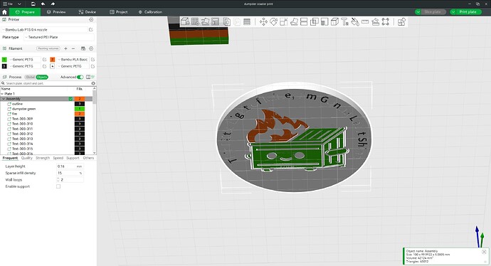Image resolution: width=491 pixels, height=266 pixels.
Task: Click the Print plate button
Action: (465, 12)
